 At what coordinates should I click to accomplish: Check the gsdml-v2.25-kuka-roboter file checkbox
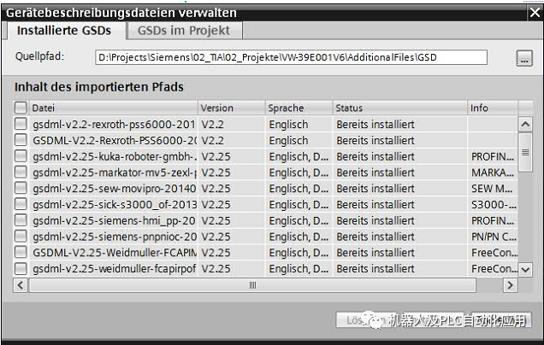pos(21,156)
